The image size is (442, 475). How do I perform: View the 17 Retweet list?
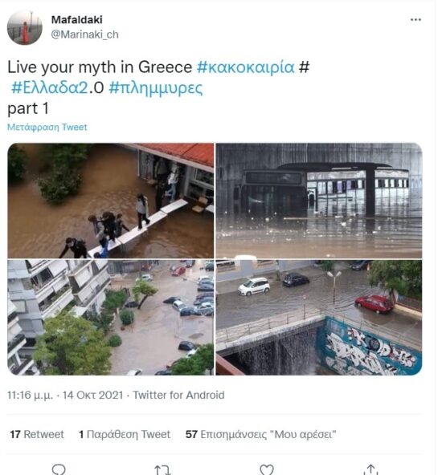(x=37, y=434)
